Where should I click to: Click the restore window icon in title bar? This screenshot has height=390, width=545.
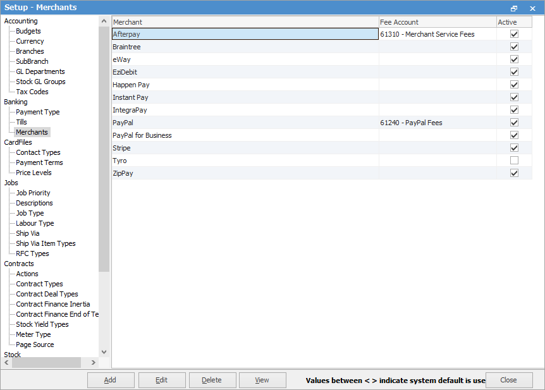514,8
